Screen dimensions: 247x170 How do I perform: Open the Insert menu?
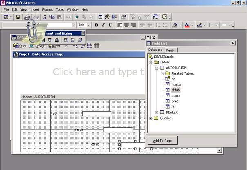click(x=35, y=9)
